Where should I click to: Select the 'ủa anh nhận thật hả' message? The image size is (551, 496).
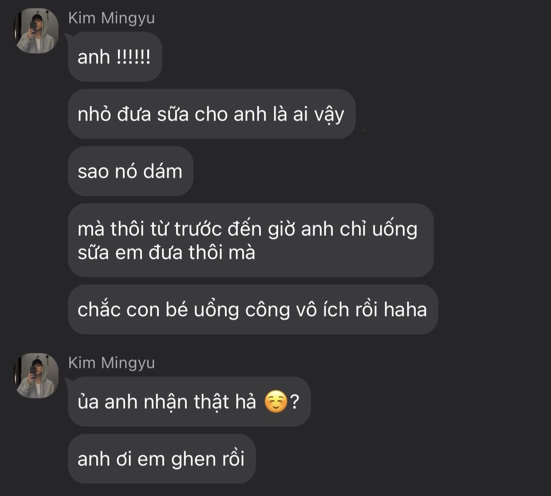189,402
